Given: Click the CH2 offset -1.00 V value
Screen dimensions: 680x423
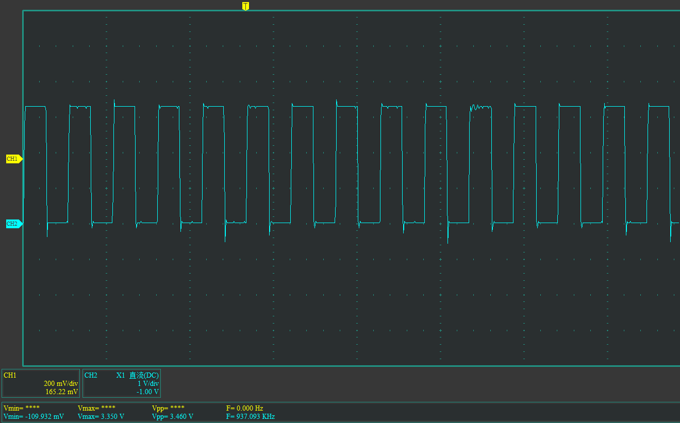Looking at the screenshot, I should point(147,392).
